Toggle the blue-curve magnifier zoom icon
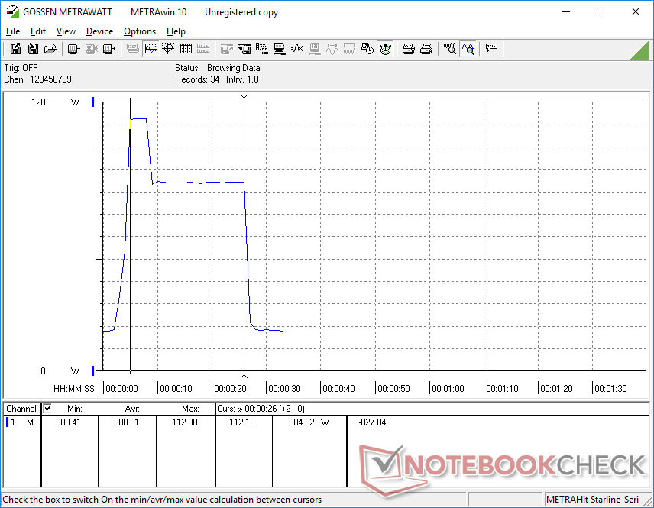The height and width of the screenshot is (508, 654). tap(468, 49)
